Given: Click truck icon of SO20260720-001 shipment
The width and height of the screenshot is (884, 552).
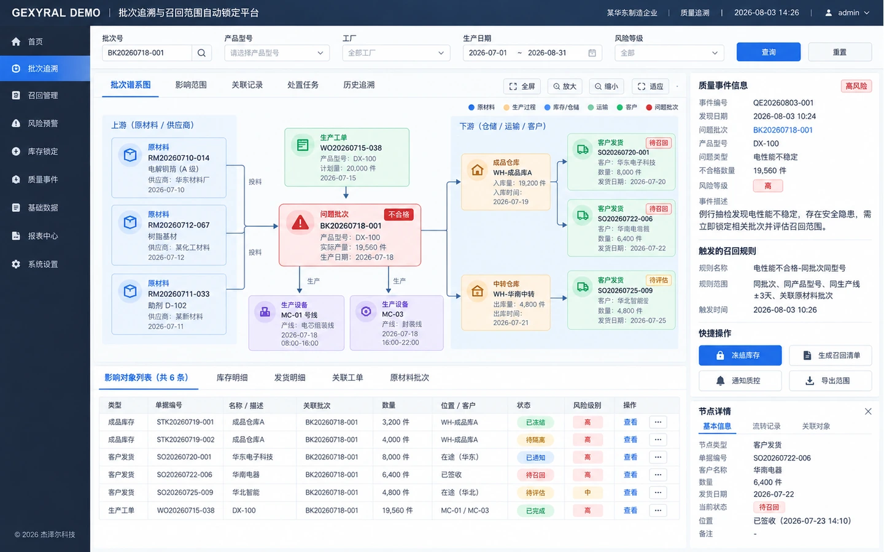Looking at the screenshot, I should click(x=583, y=149).
